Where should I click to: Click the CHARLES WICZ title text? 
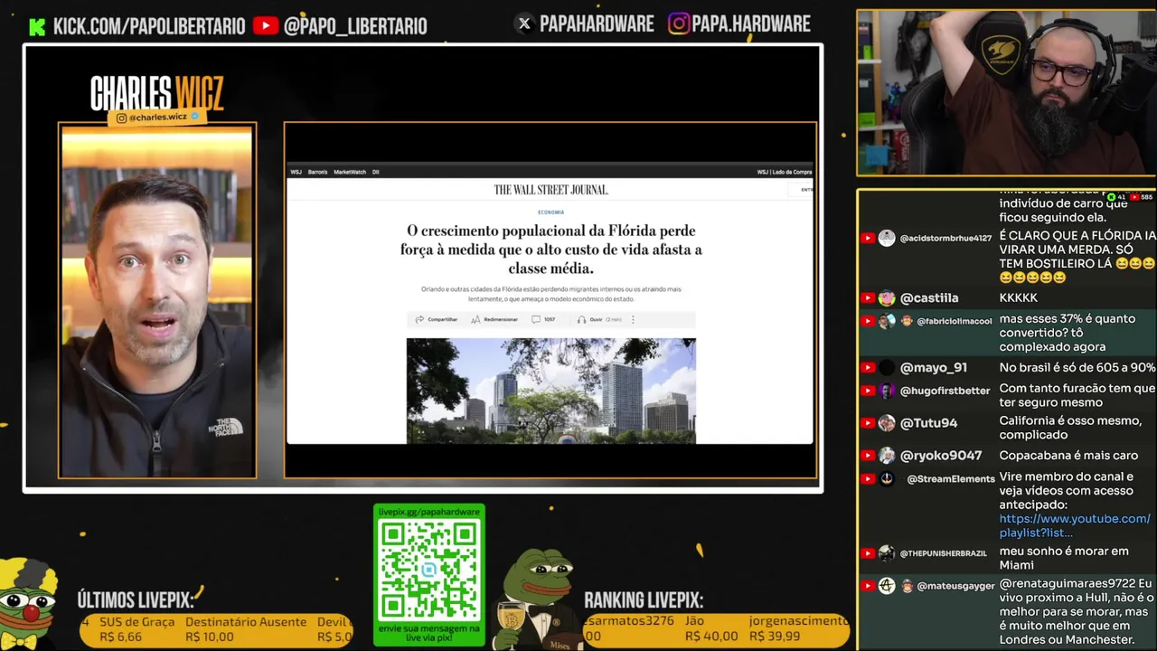coord(156,93)
